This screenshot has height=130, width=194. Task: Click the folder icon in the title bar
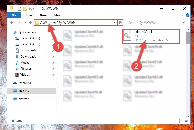pyautogui.click(x=11, y=8)
